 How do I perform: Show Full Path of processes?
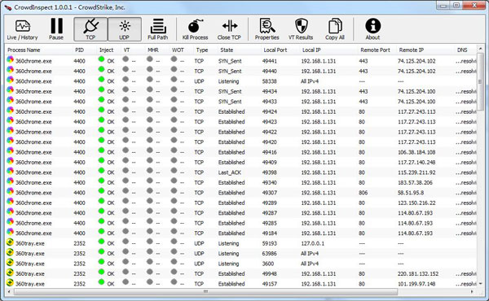(x=158, y=29)
